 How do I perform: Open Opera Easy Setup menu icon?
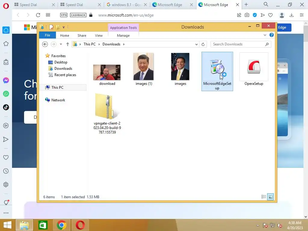click(302, 15)
